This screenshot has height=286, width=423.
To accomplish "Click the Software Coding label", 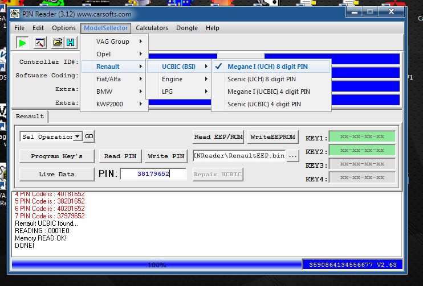I will click(x=47, y=76).
